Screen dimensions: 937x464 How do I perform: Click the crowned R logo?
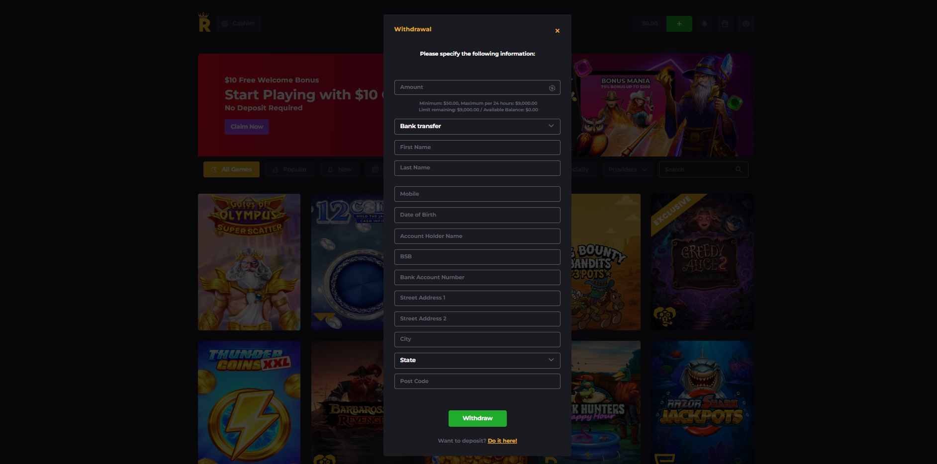point(204,22)
